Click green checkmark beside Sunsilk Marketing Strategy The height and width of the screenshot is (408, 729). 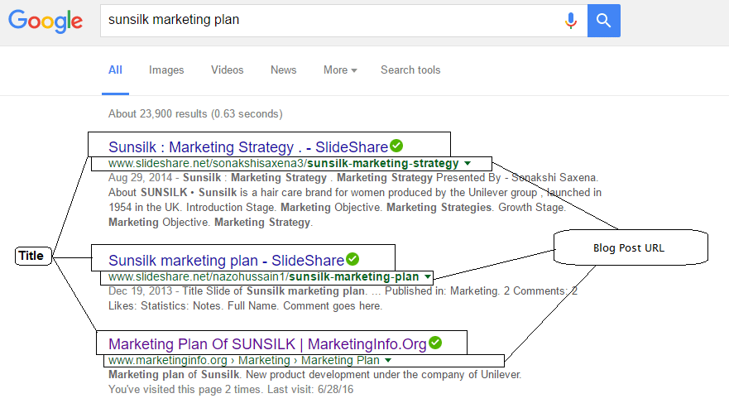pyautogui.click(x=396, y=146)
